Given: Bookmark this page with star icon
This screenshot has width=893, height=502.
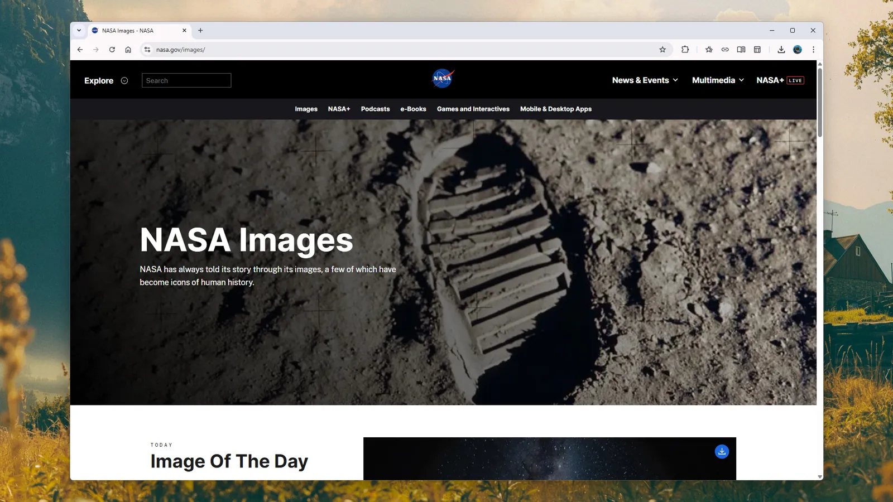Looking at the screenshot, I should (x=662, y=50).
